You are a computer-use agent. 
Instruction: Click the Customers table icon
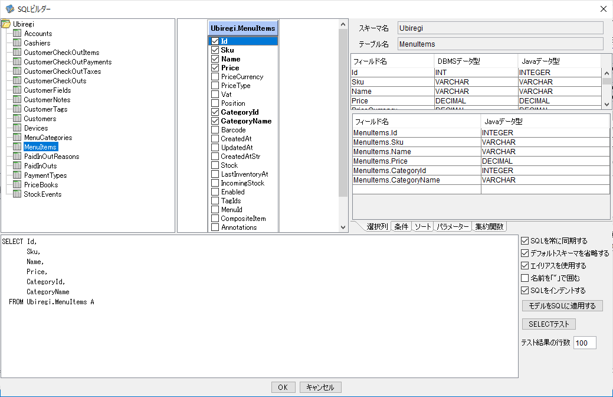pos(17,118)
